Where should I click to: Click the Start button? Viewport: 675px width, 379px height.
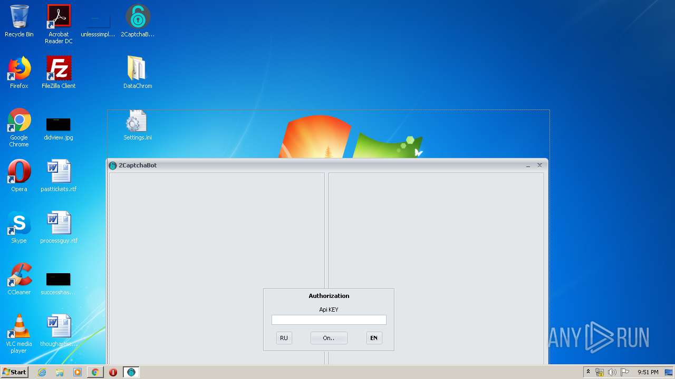click(x=14, y=372)
